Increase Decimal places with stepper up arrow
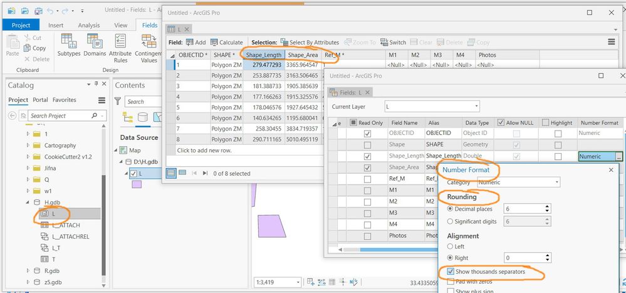Screen dimensions: 626x293 pyautogui.click(x=547, y=207)
